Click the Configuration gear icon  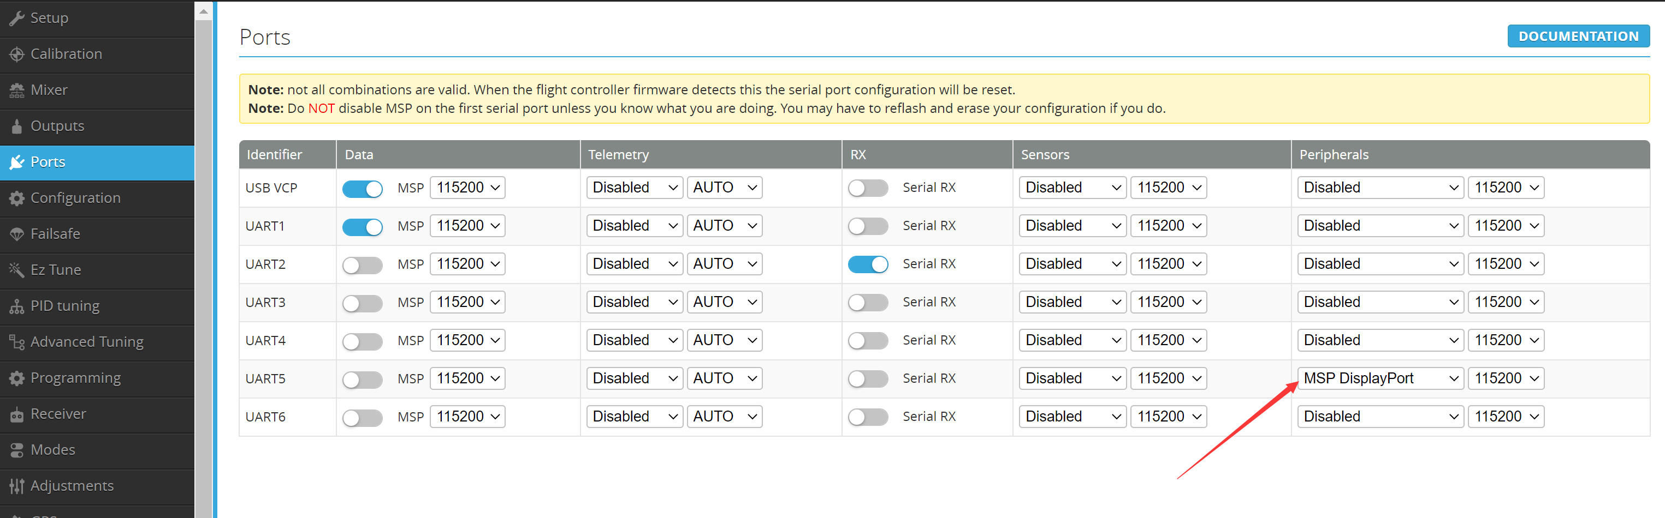coord(17,198)
